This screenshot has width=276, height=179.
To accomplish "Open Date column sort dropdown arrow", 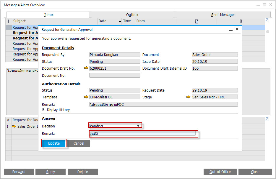I will click(120, 22).
